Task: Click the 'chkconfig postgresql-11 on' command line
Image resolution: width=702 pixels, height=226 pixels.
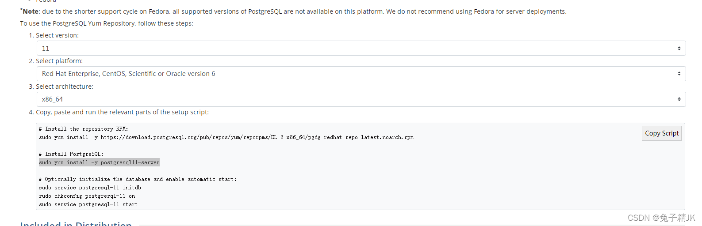Action: (87, 196)
